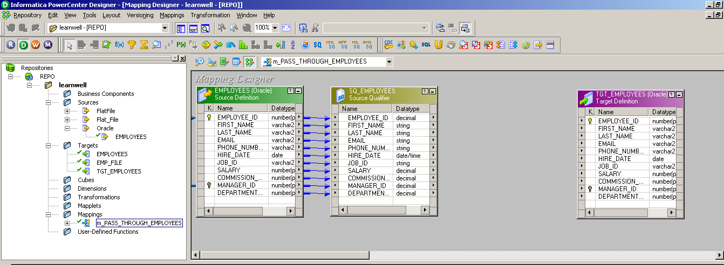This screenshot has height=265, width=724.
Task: Launch Repository Manager 'R' icon
Action: pos(11,45)
